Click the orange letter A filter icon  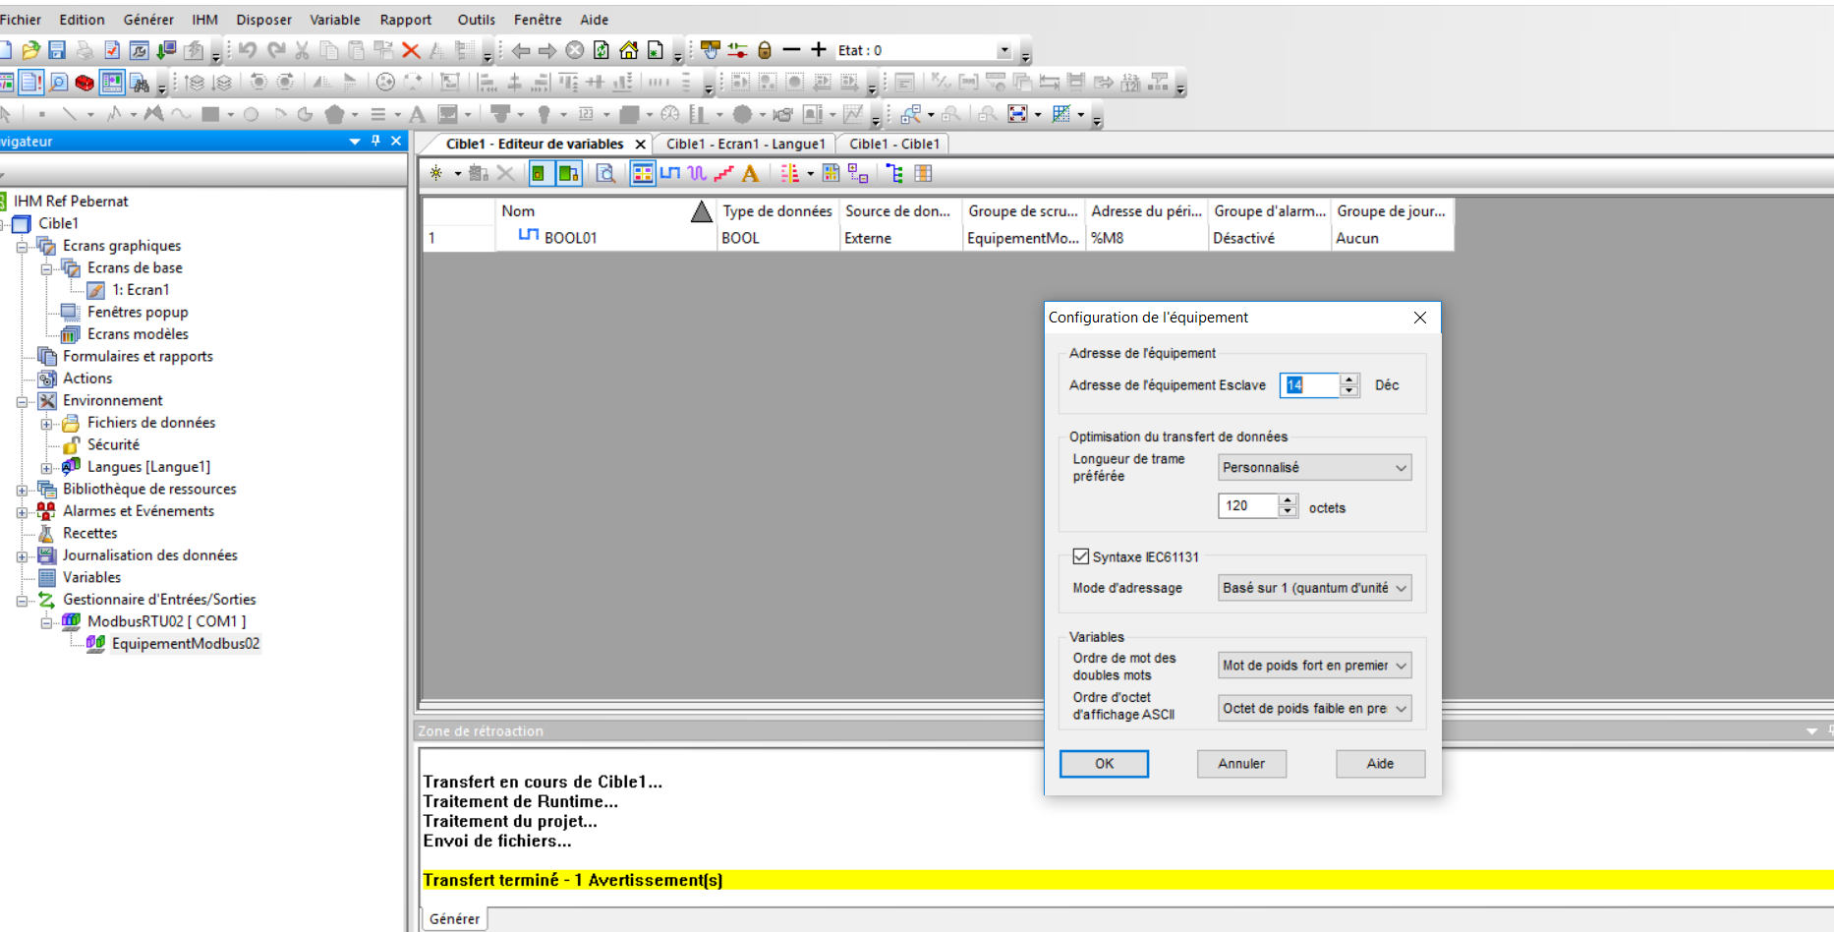(x=750, y=174)
